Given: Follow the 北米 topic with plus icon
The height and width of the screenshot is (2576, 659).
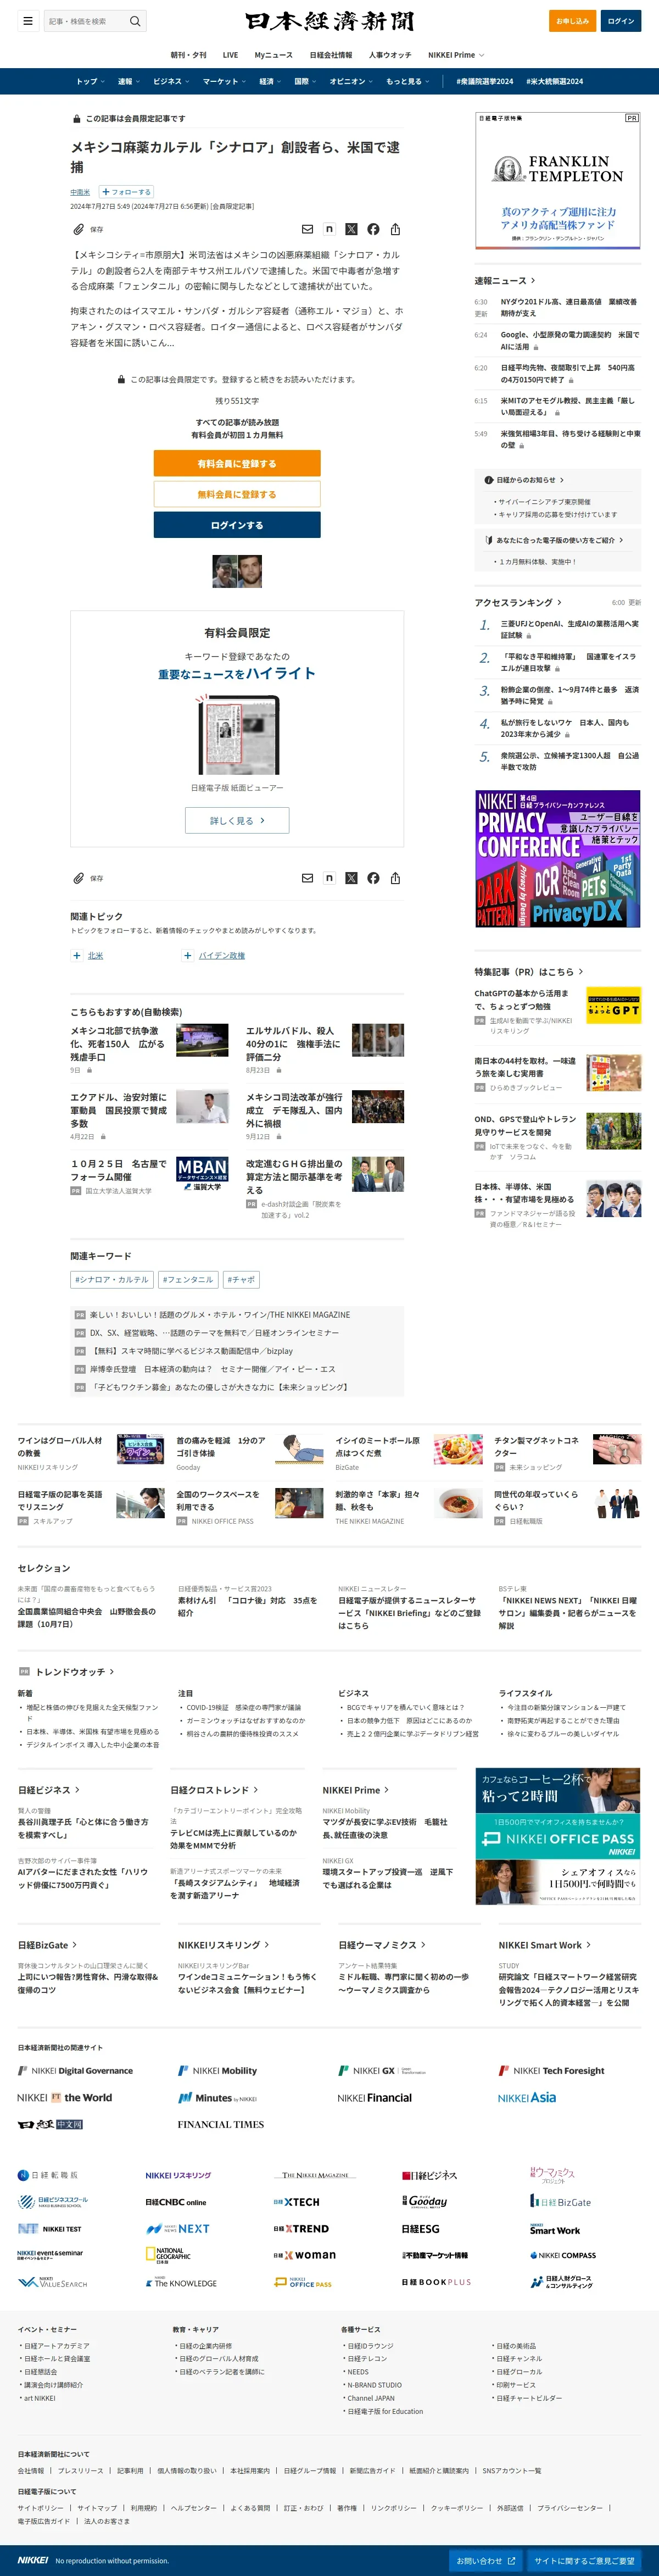Looking at the screenshot, I should (x=77, y=955).
